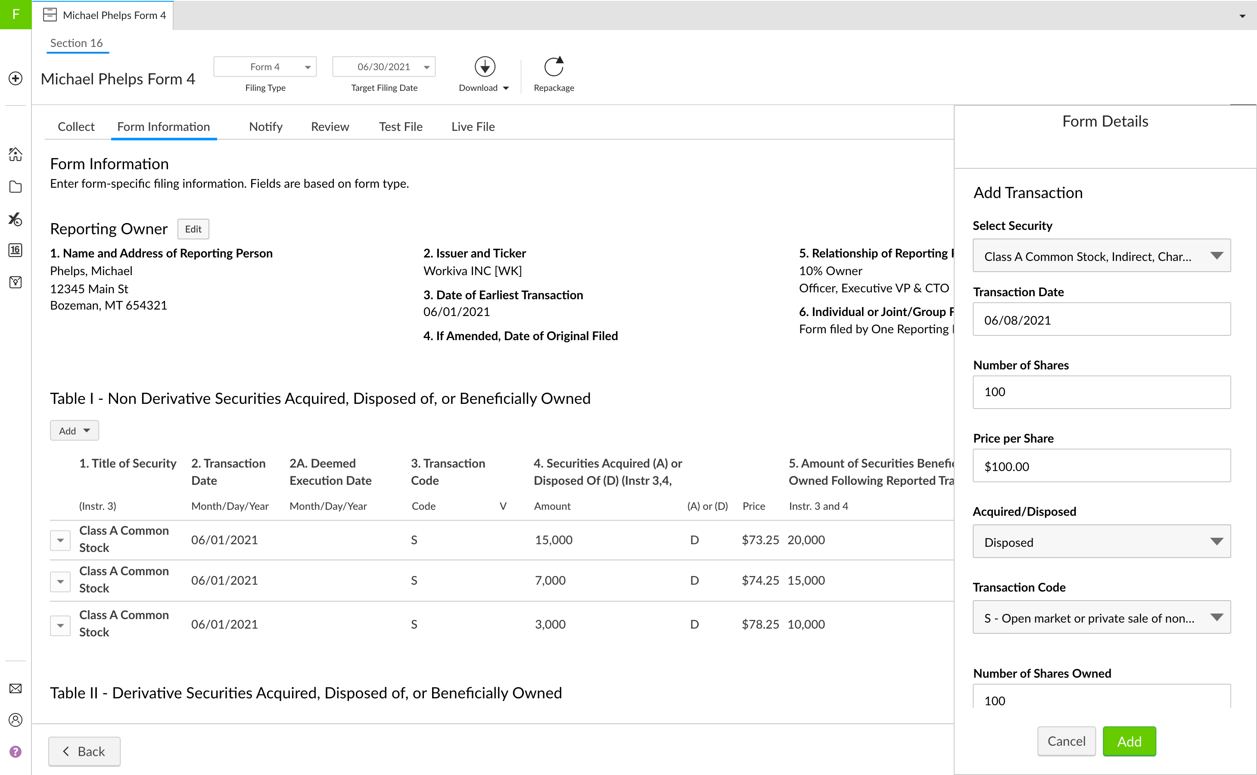Expand the Download menu caret
Viewport: 1257px width, 775px height.
(x=506, y=88)
